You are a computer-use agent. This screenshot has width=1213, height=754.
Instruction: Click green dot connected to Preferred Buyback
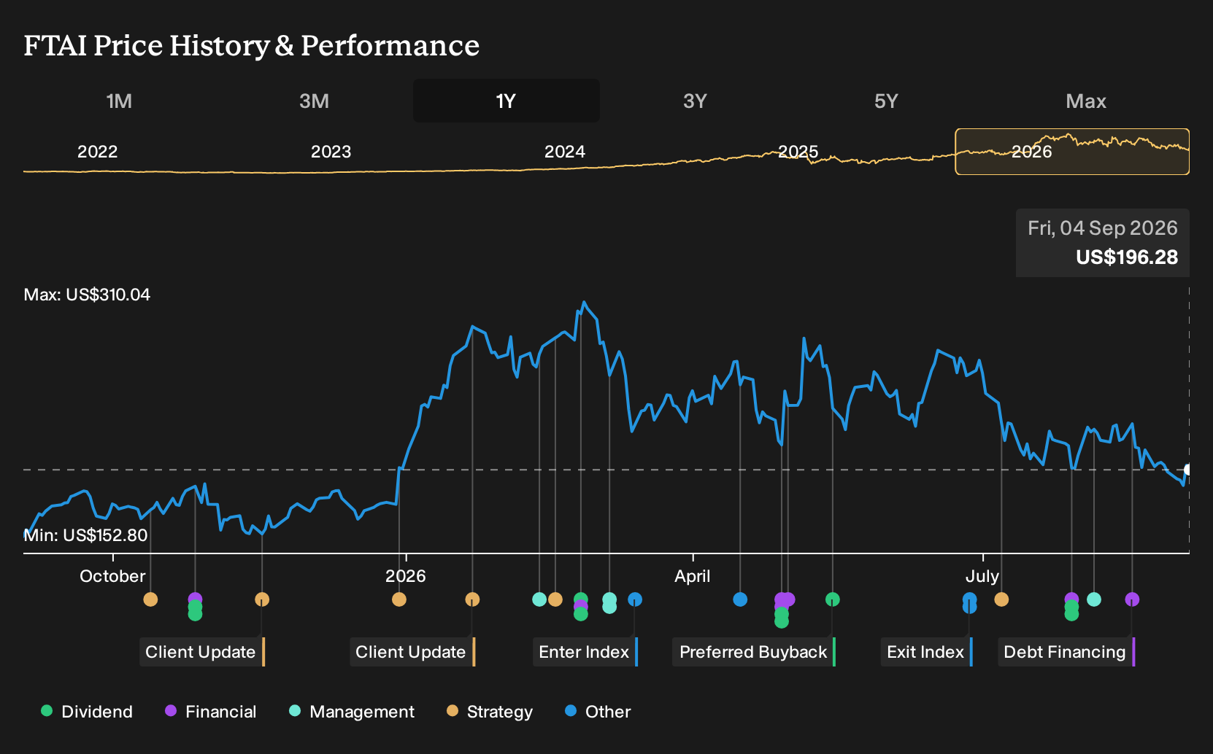tap(833, 599)
